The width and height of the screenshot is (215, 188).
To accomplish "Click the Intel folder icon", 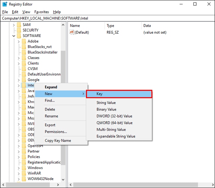I will pyautogui.click(x=24, y=85).
